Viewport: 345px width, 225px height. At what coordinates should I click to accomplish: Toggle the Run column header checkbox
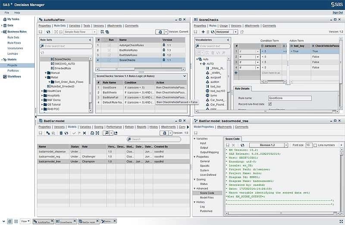[x=106, y=40]
